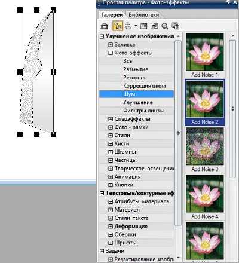Select the Фильтры линзы category
The image size is (239, 263).
143,111
